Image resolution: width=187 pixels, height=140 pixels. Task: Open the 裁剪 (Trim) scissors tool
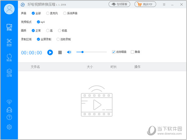(9, 42)
